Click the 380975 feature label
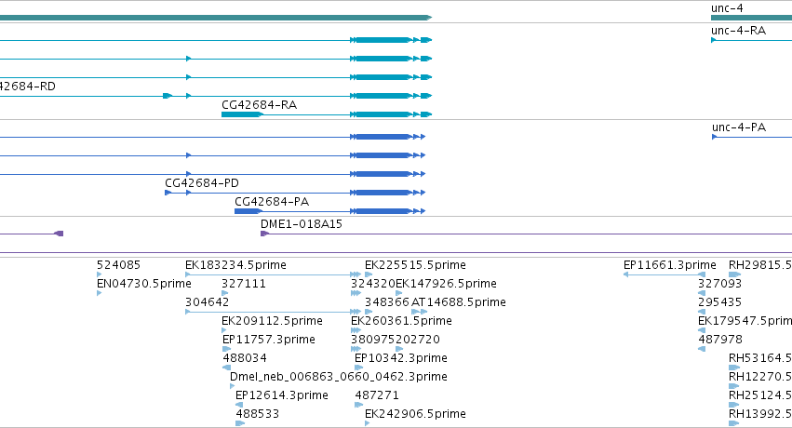This screenshot has height=428, width=792. pos(373,340)
